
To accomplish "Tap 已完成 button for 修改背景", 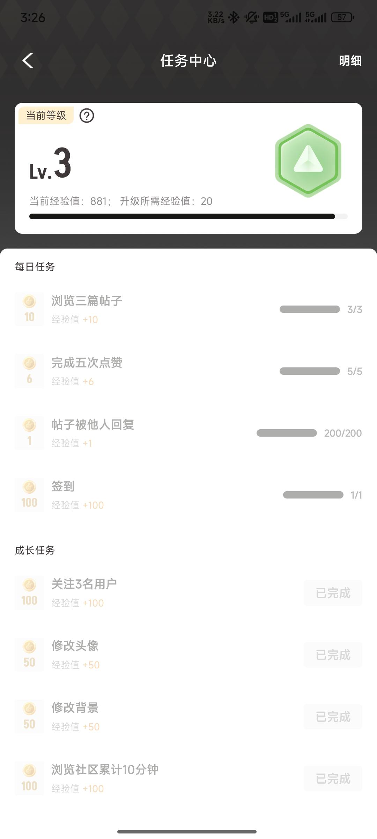I will tap(333, 717).
